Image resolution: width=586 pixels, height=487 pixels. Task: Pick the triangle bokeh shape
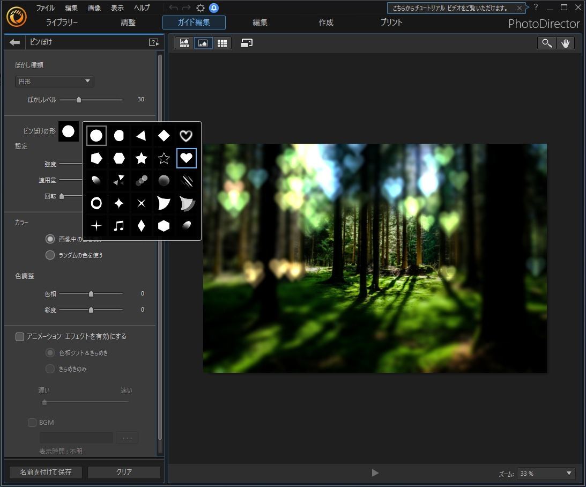pos(141,136)
